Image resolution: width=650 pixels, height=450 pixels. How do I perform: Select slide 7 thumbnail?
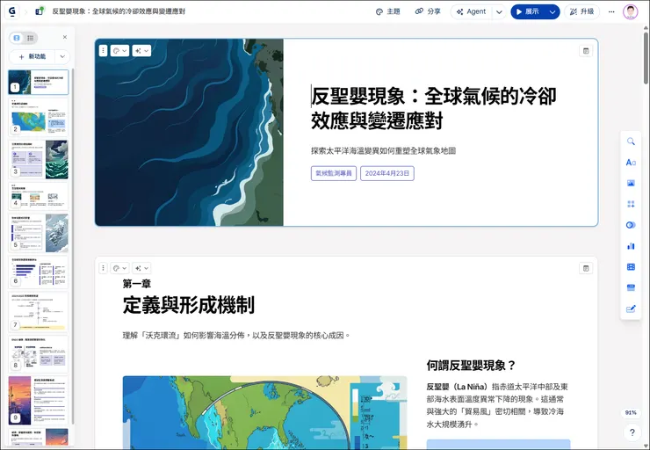pos(38,311)
